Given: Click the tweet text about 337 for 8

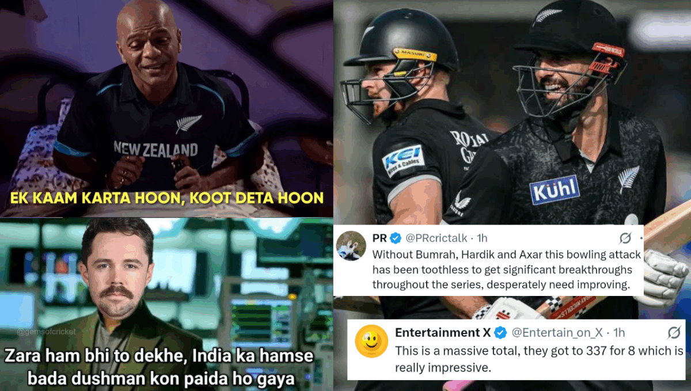Looking at the screenshot, I should (540, 359).
